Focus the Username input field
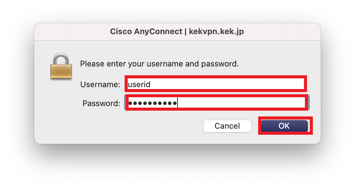Viewport: 355px width, 189px height. click(215, 84)
